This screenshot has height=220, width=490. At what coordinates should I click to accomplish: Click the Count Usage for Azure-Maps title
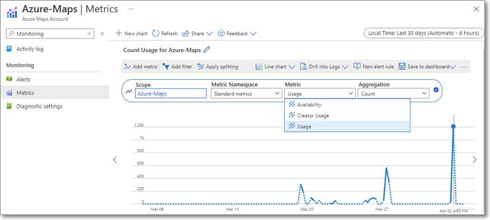click(x=162, y=50)
